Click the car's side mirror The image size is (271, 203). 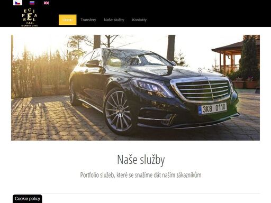(x=93, y=63)
